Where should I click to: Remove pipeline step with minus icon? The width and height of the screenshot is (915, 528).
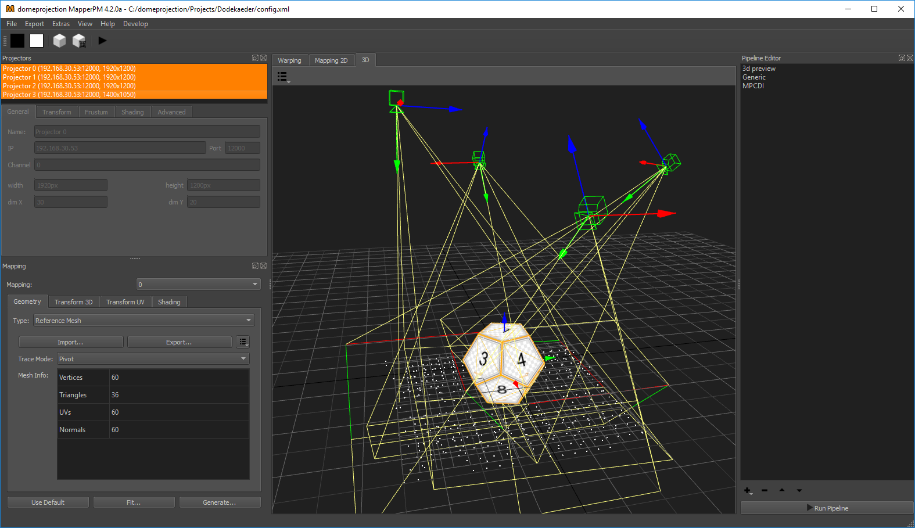(765, 491)
